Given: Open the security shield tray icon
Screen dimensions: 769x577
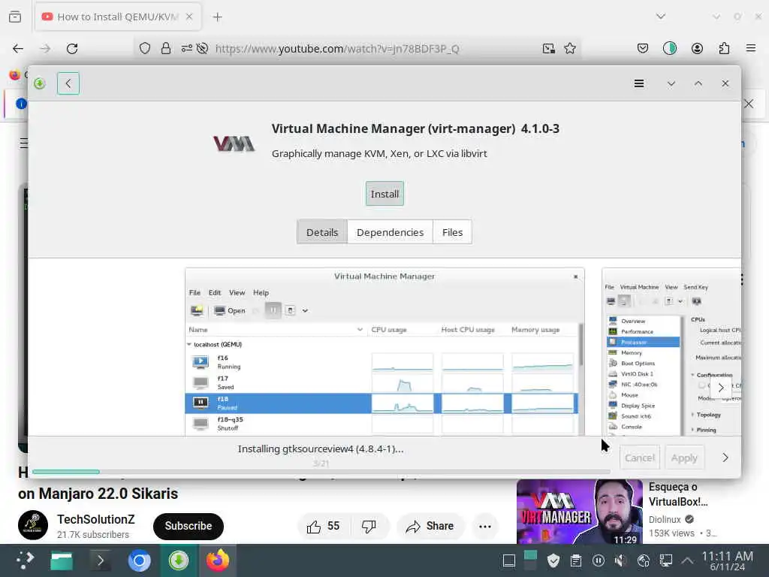Looking at the screenshot, I should coord(553,560).
